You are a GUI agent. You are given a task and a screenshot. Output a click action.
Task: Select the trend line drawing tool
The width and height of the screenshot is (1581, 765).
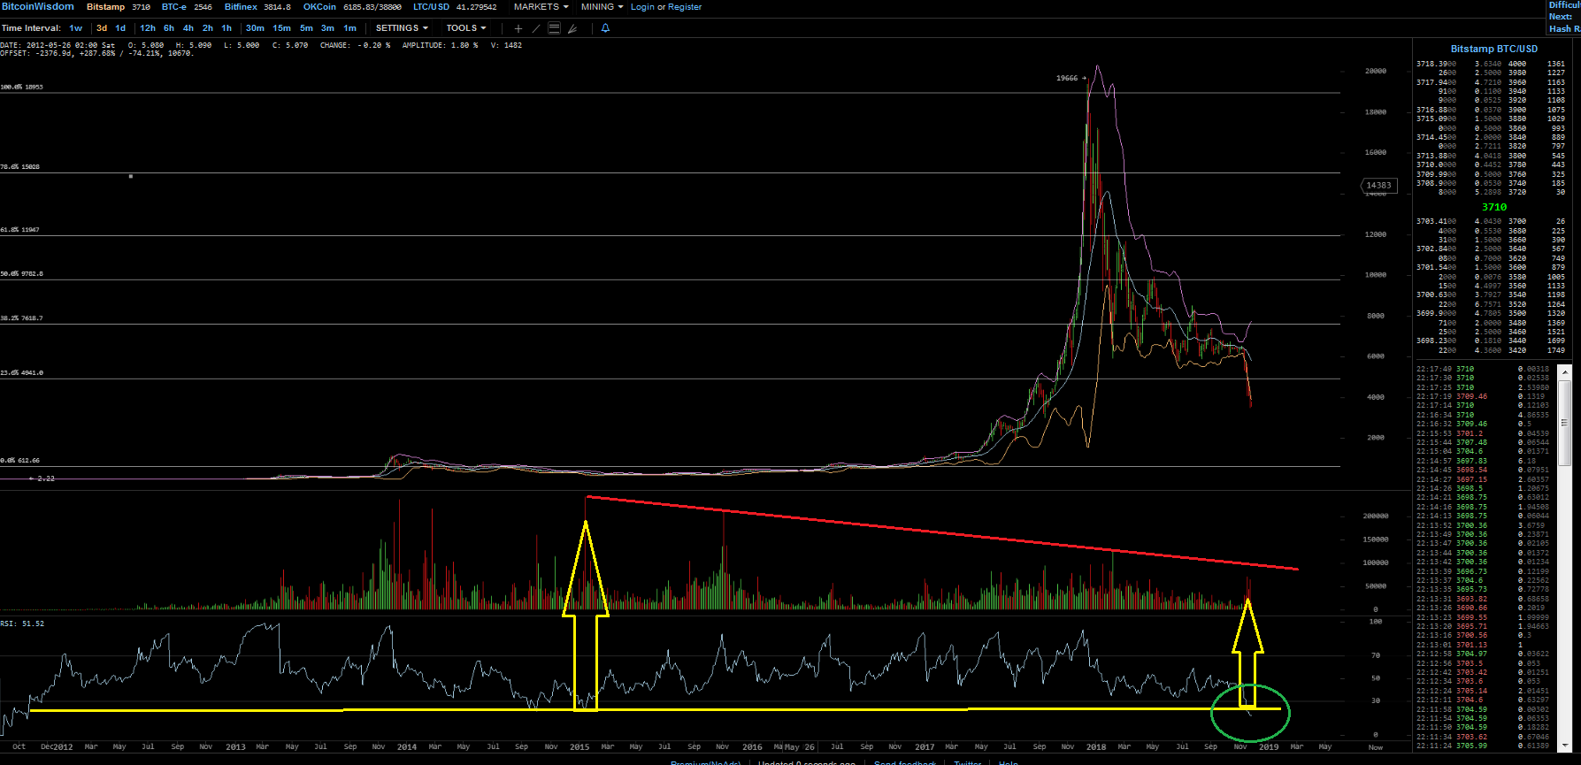[536, 28]
